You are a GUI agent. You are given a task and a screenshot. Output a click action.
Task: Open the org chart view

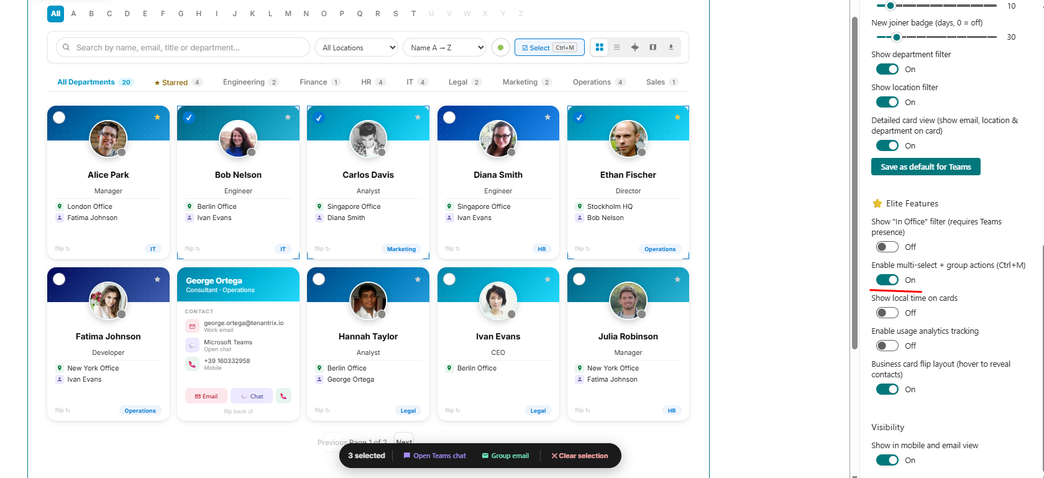(x=634, y=47)
